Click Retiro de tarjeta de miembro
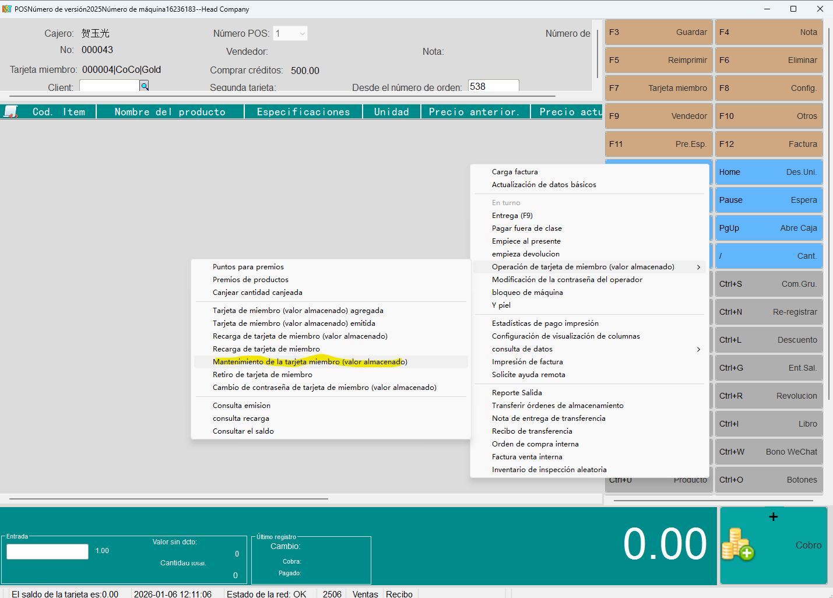Image resolution: width=833 pixels, height=598 pixels. click(262, 375)
